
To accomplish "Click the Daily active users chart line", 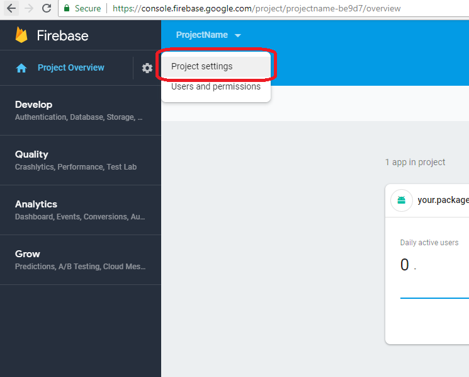I will point(434,297).
